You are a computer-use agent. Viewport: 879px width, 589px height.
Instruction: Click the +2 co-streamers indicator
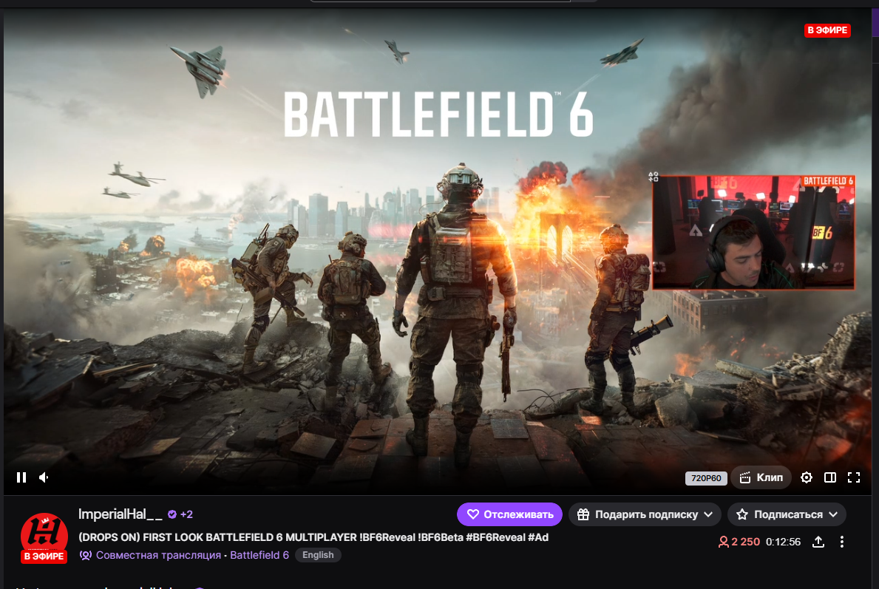tap(187, 514)
